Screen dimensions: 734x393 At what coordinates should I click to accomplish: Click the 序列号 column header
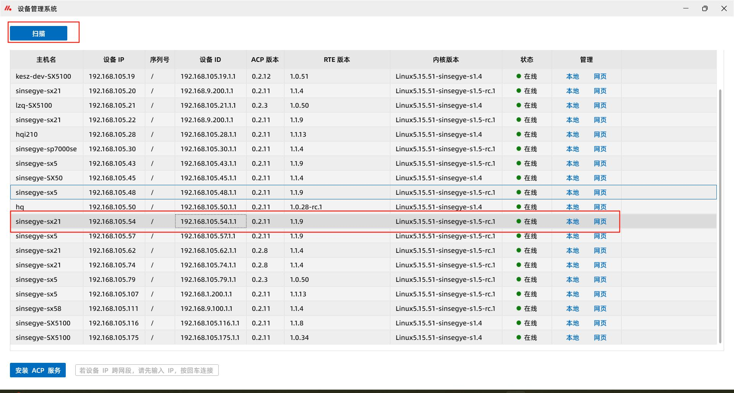[x=160, y=60]
